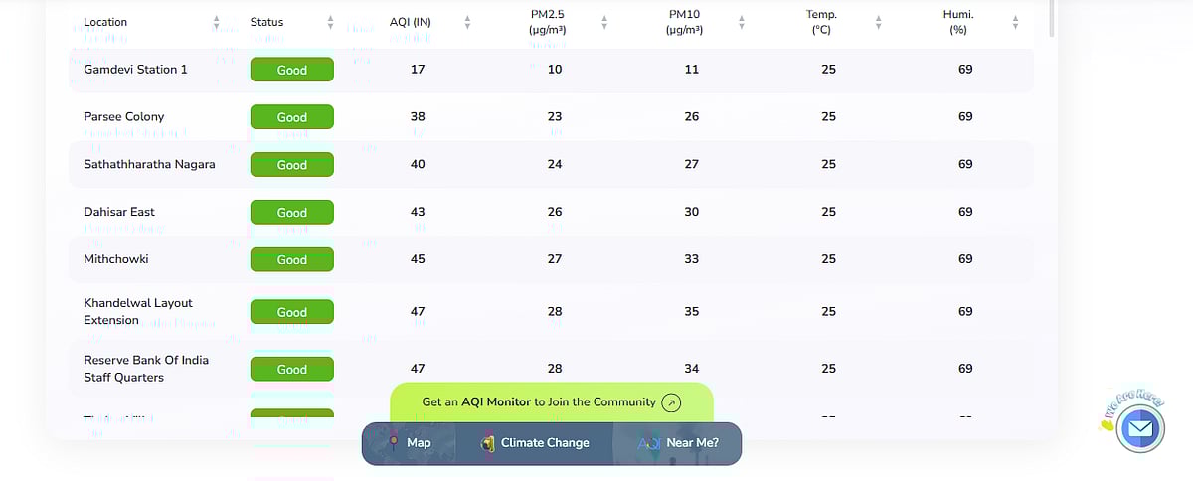Image resolution: width=1193 pixels, height=481 pixels.
Task: Sort by Humi. column arrows
Action: (1015, 22)
